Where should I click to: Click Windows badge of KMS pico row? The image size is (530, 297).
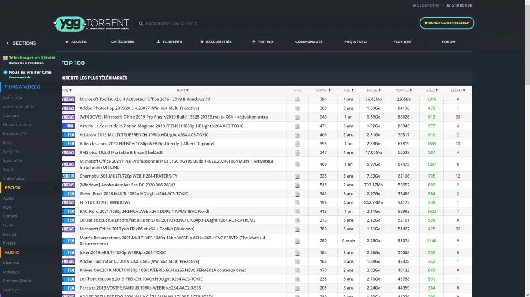point(68,152)
